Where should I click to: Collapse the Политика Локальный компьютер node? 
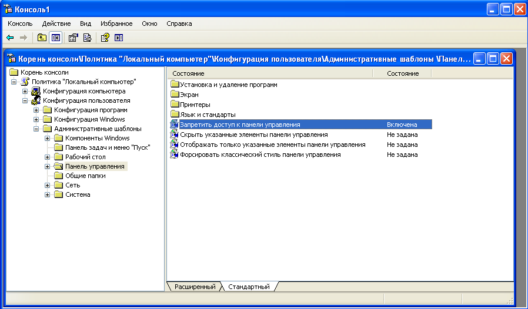click(14, 82)
